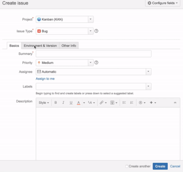The height and width of the screenshot is (172, 183).
Task: Open the text color dropdown arrow
Action: point(84,103)
